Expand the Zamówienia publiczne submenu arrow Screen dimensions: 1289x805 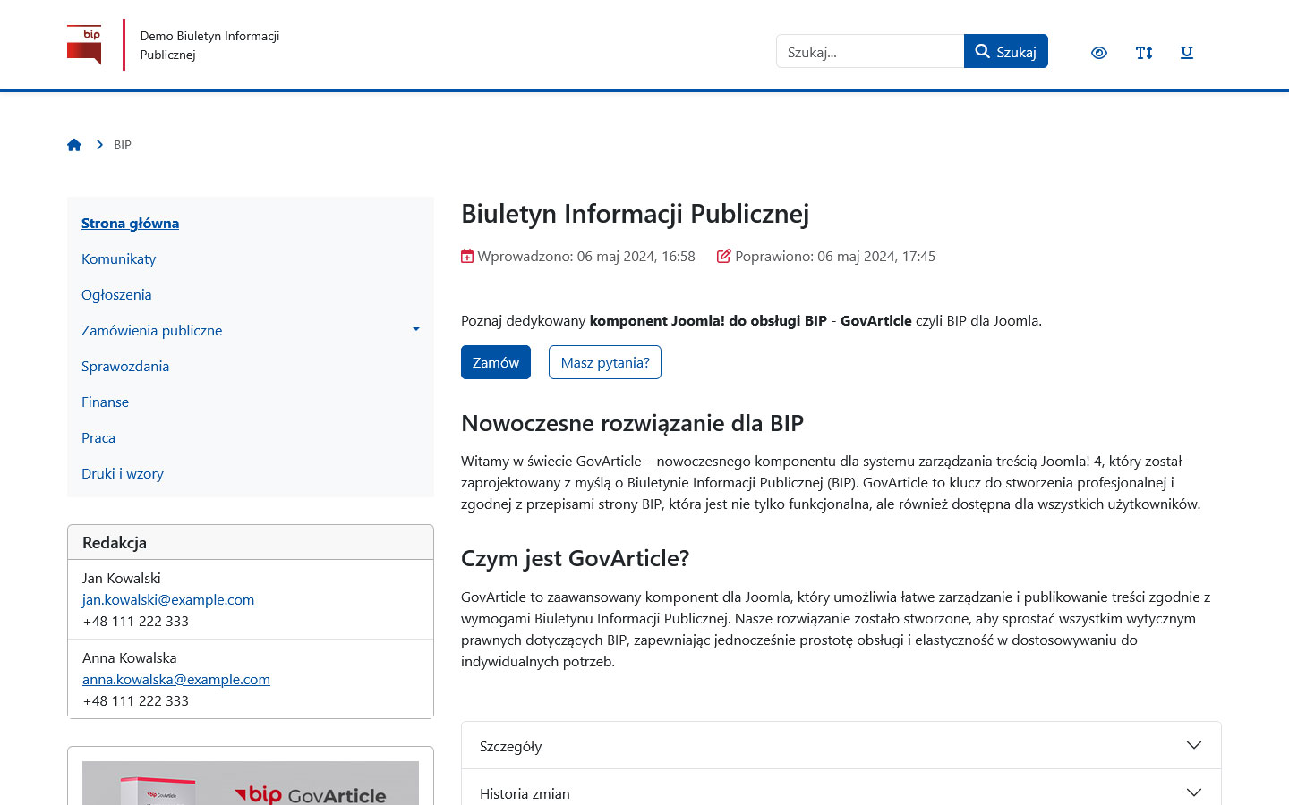[415, 329]
